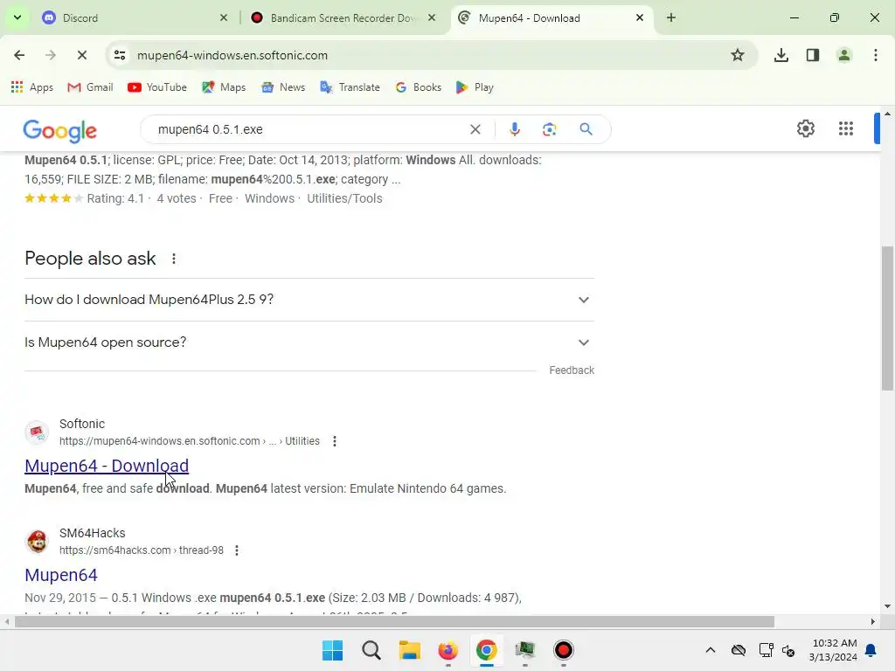Open the 'Mupen64 - Download' Softonic result
The image size is (895, 671).
tap(107, 466)
